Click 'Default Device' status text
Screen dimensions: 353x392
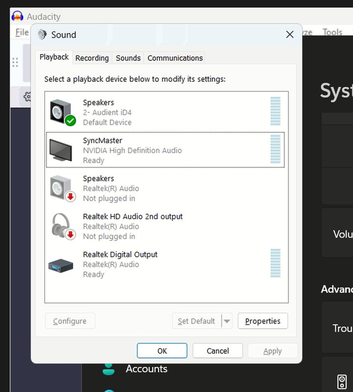107,122
